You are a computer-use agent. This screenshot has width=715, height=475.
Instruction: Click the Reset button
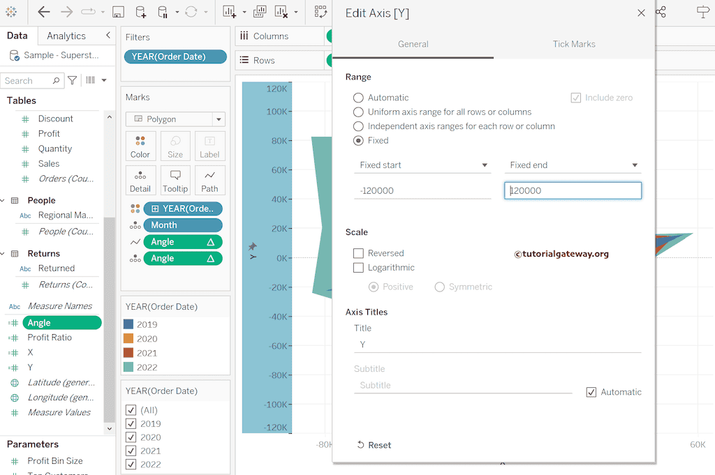(374, 445)
